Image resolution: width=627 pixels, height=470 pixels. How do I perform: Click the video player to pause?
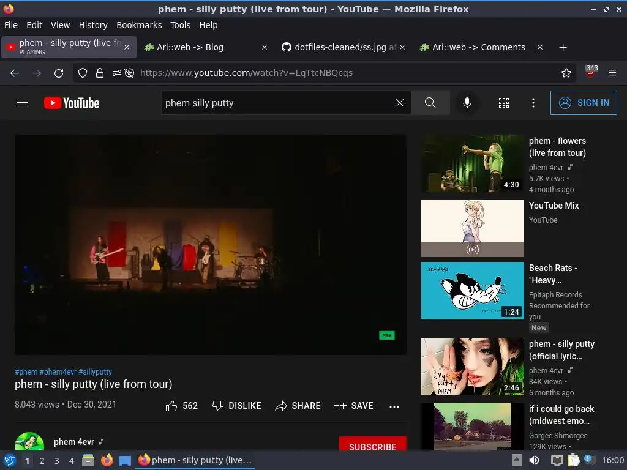pos(211,245)
